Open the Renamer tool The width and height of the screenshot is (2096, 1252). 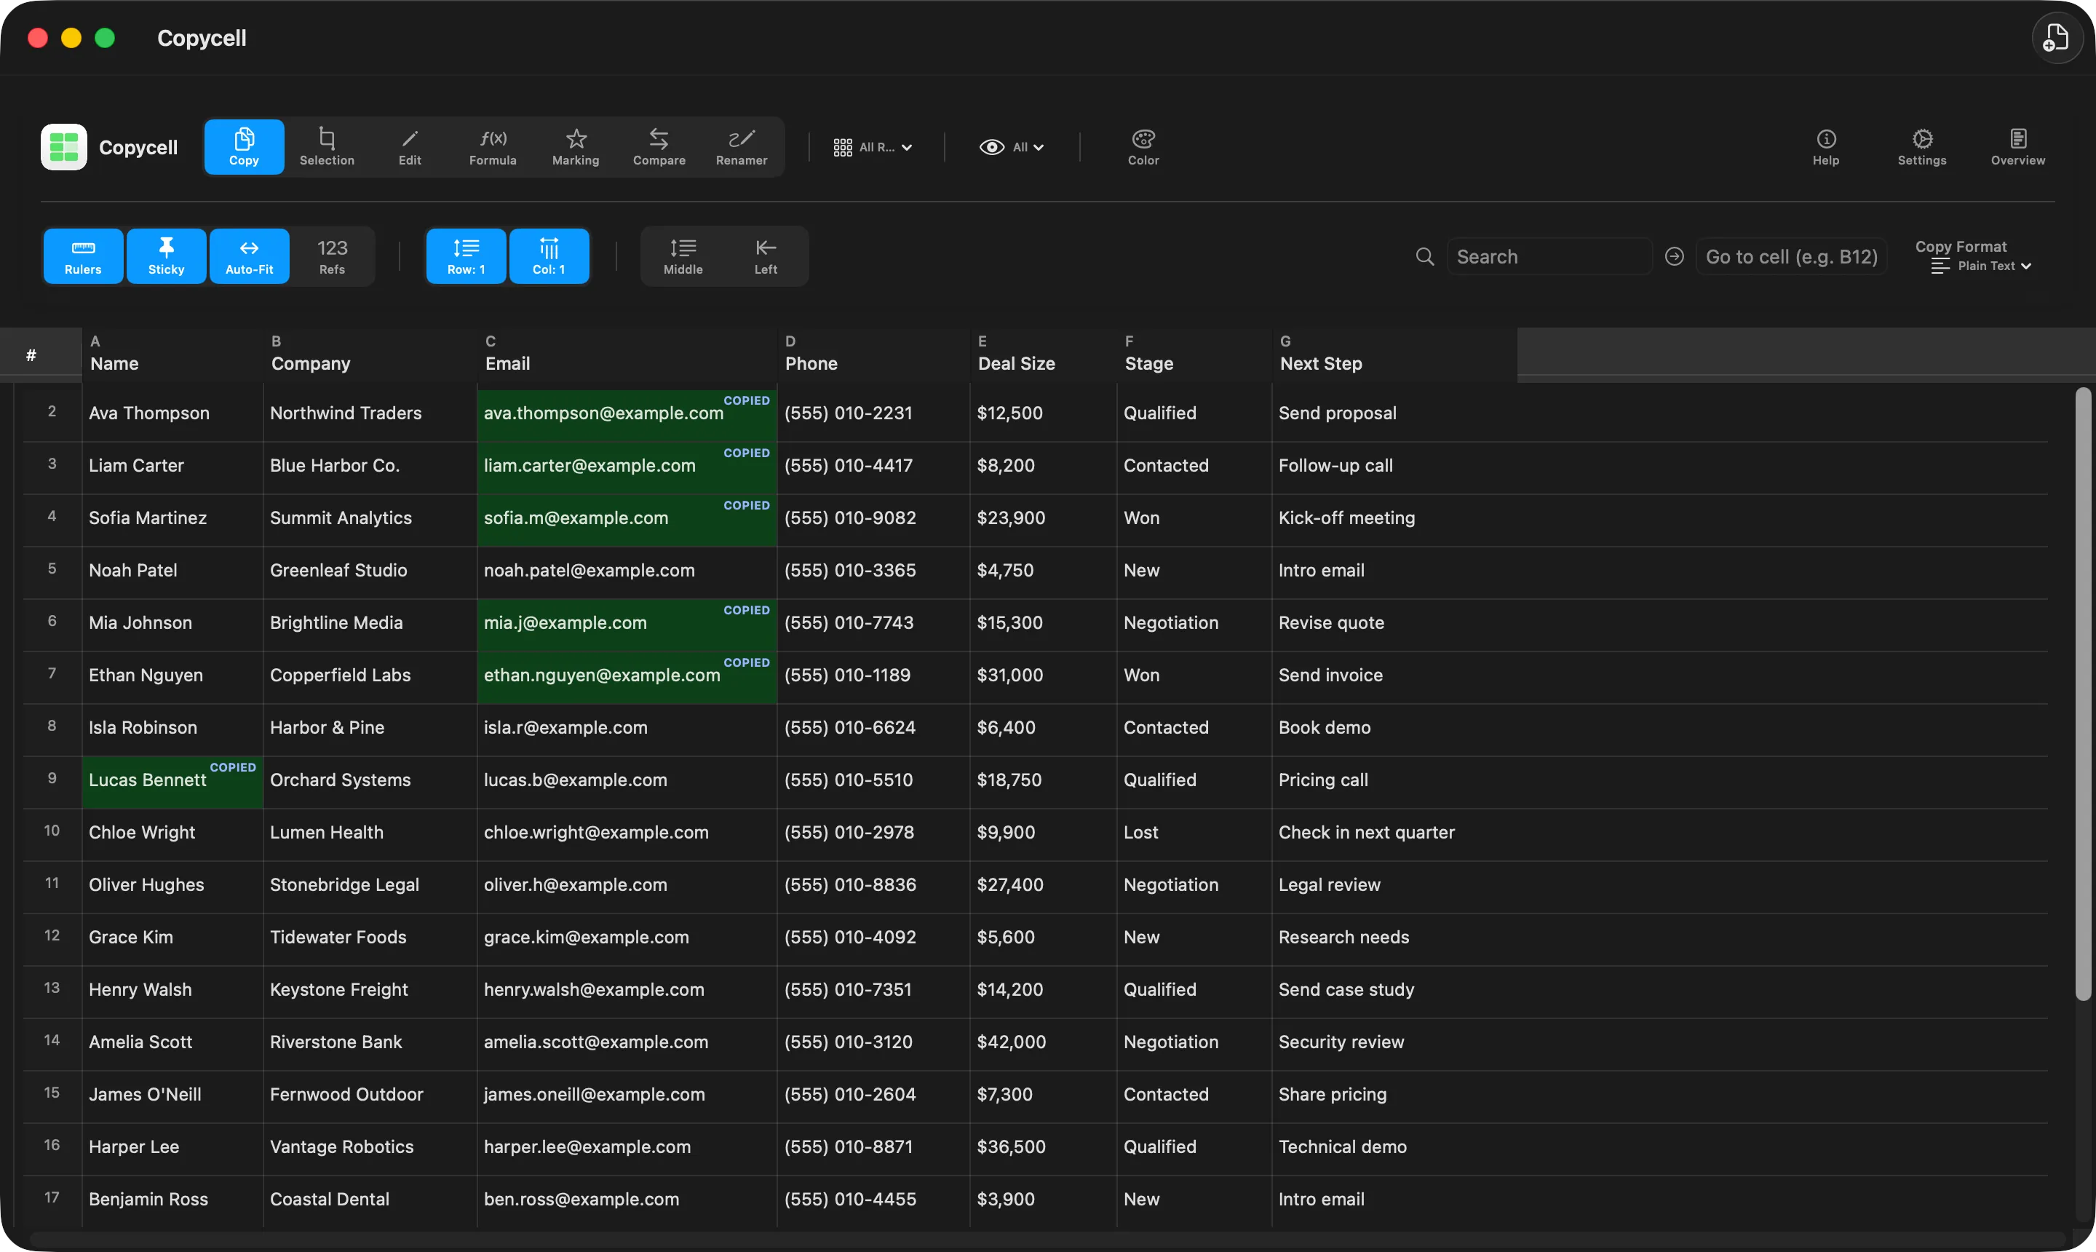pos(742,147)
